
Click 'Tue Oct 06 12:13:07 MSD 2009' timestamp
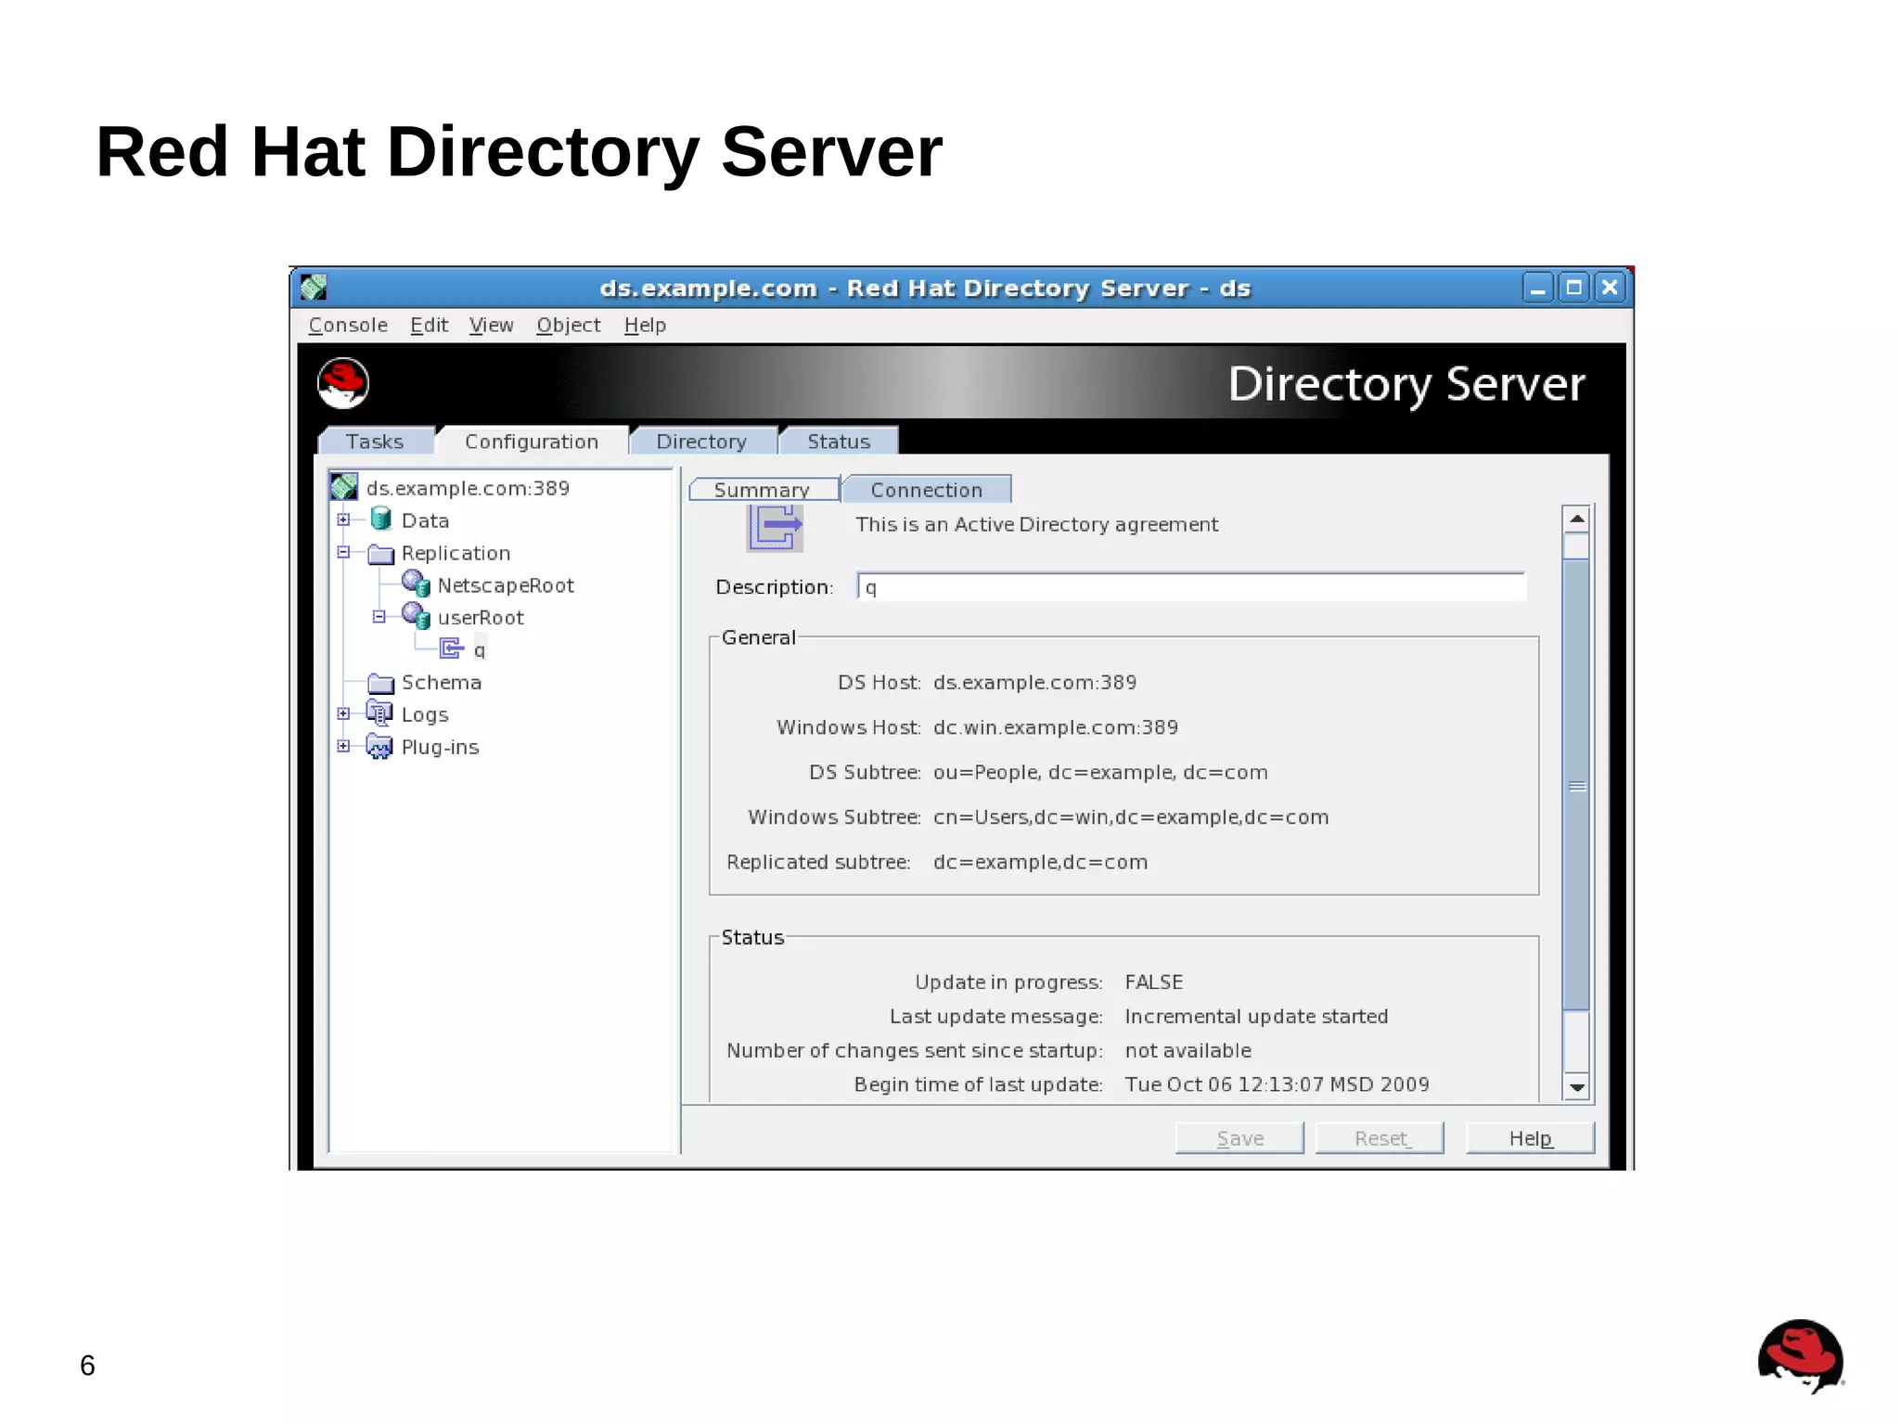point(1277,1084)
